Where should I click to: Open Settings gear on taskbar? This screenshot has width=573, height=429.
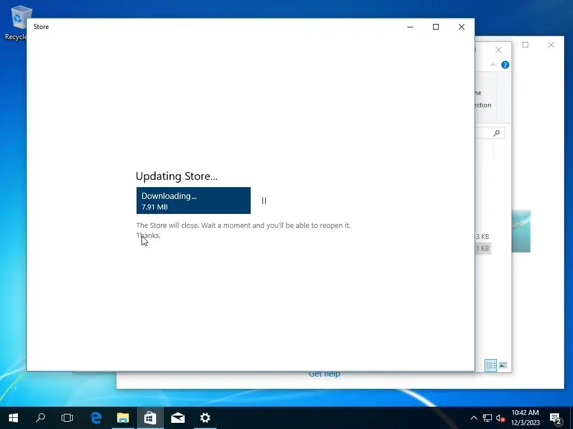tap(205, 418)
